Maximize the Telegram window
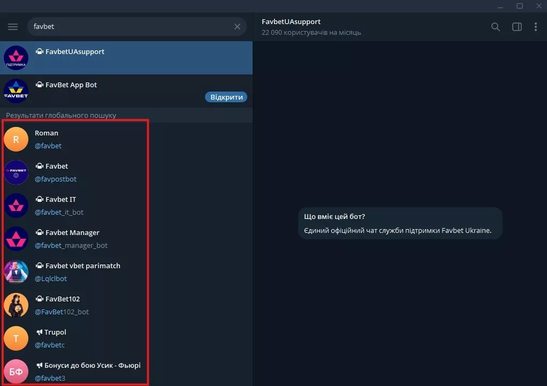 (520, 6)
